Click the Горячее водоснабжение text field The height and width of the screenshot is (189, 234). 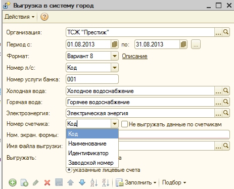140,102
